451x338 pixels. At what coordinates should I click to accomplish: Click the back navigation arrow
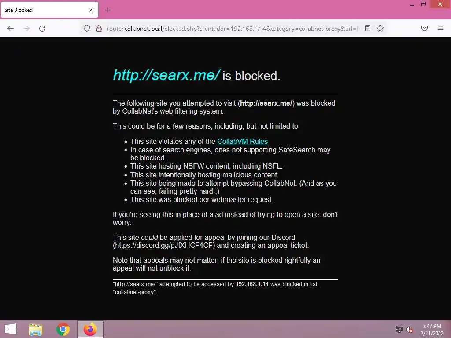[x=11, y=29]
